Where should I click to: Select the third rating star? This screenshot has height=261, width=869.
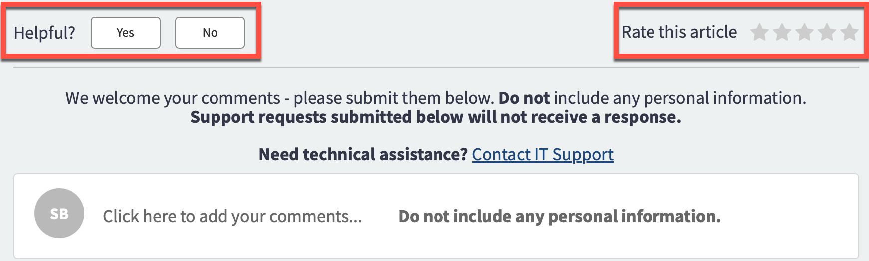pos(804,33)
